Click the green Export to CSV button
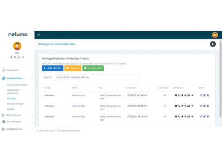This screenshot has height=166, width=222. coord(93,68)
